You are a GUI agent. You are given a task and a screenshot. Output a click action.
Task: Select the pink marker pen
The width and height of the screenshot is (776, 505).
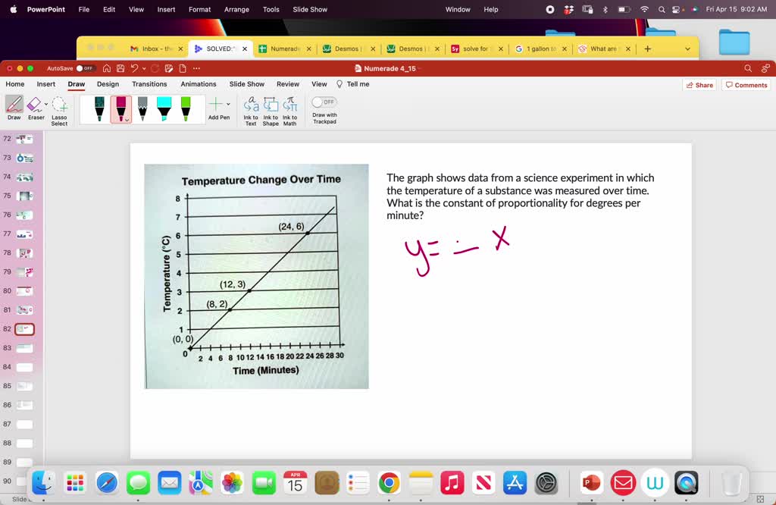coord(122,108)
